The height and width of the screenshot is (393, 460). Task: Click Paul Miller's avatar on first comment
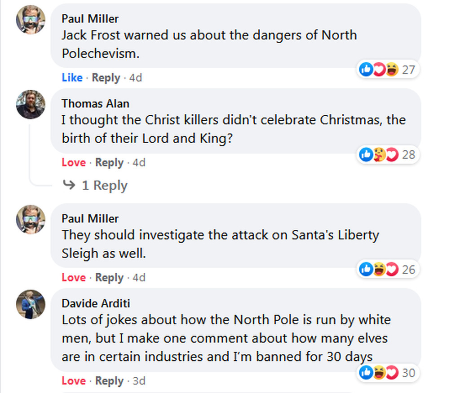pos(31,20)
